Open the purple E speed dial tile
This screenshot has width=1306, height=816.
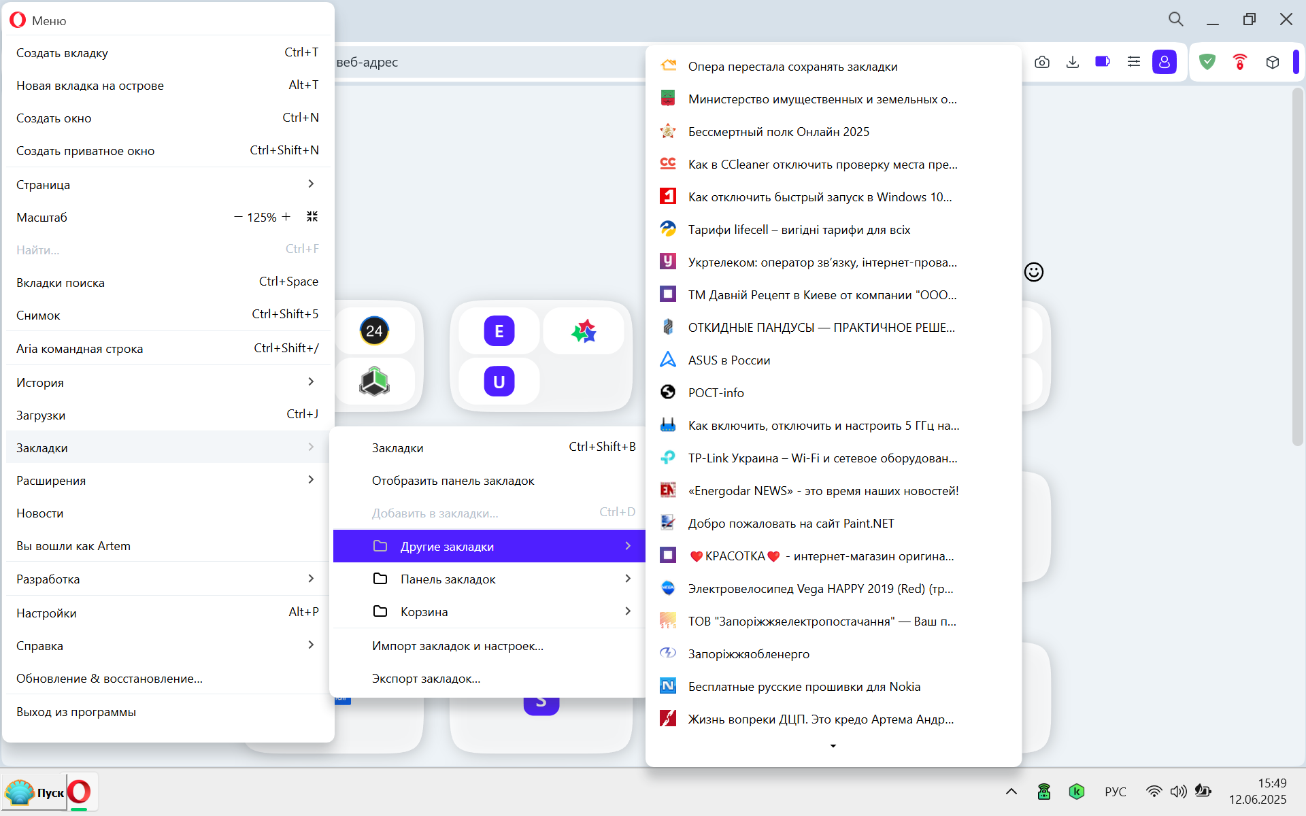tap(499, 331)
